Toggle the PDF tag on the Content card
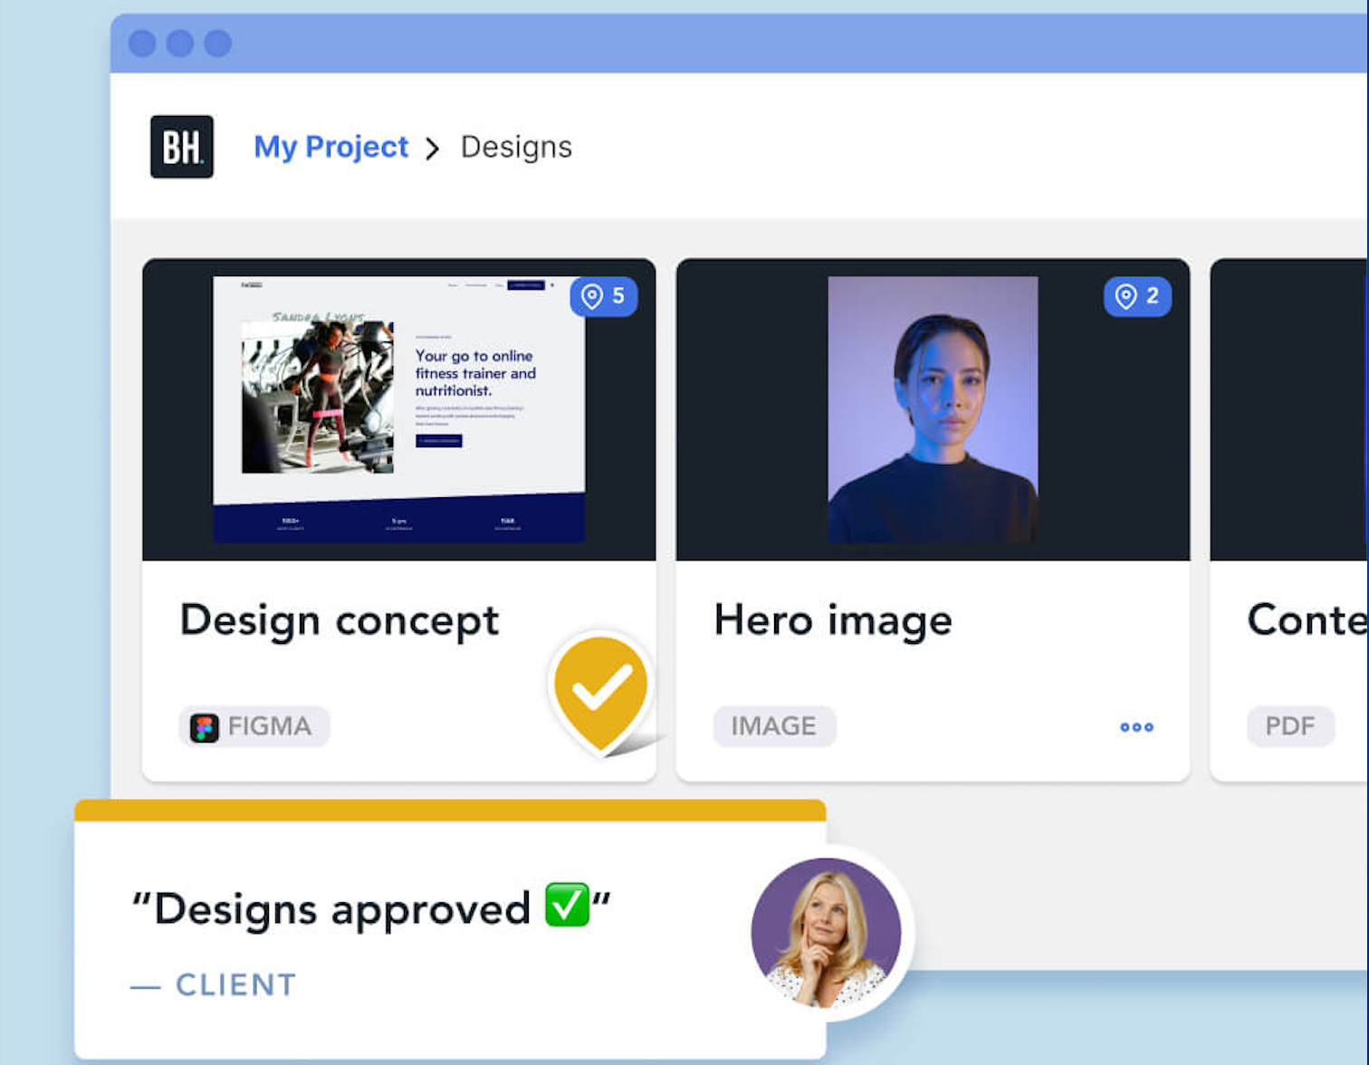The width and height of the screenshot is (1369, 1065). pos(1291,725)
